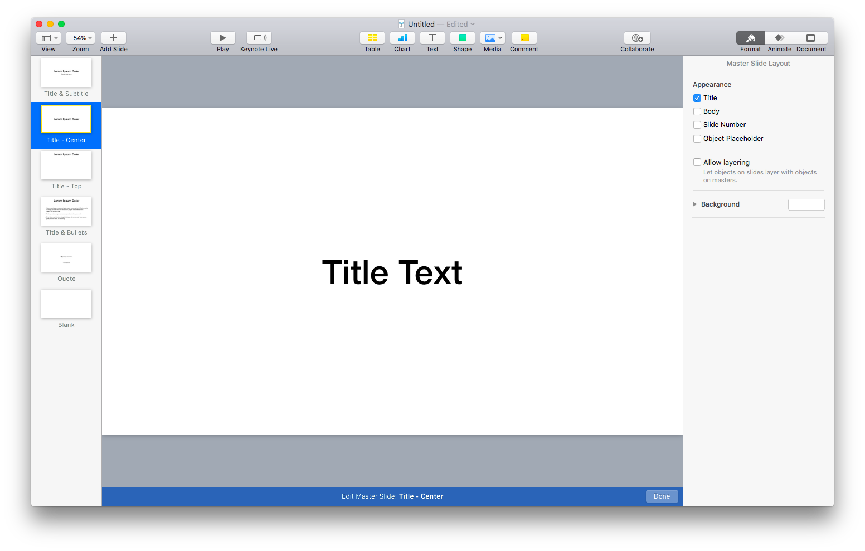The width and height of the screenshot is (865, 551).
Task: Insert a Table
Action: [x=372, y=38]
